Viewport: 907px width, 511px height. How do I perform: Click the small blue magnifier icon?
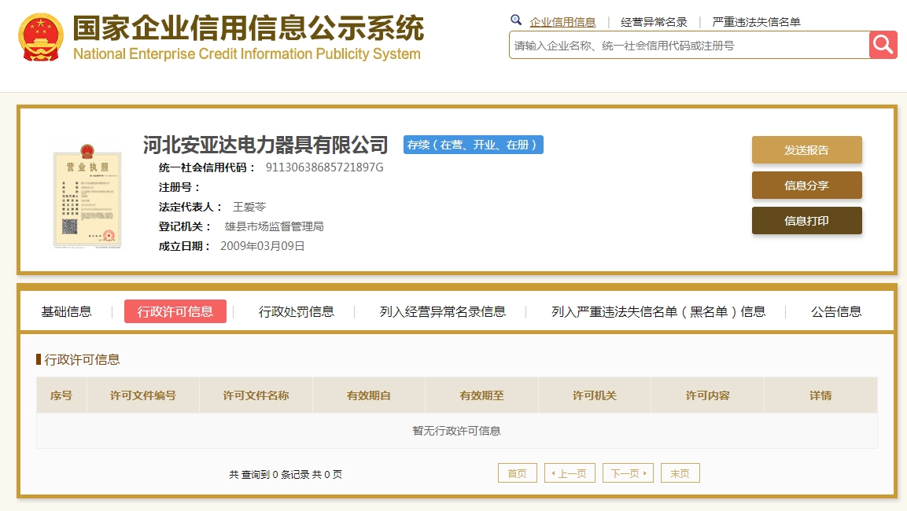tap(516, 20)
